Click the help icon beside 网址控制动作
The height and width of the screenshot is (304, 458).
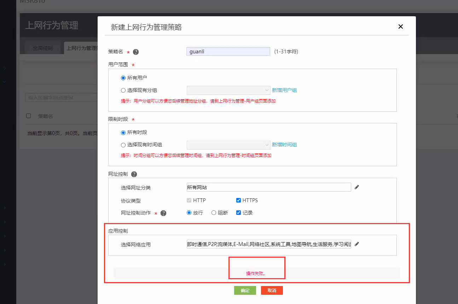pyautogui.click(x=163, y=213)
